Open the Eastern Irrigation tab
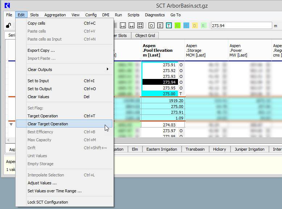This screenshot has width=282, height=209. (162, 149)
